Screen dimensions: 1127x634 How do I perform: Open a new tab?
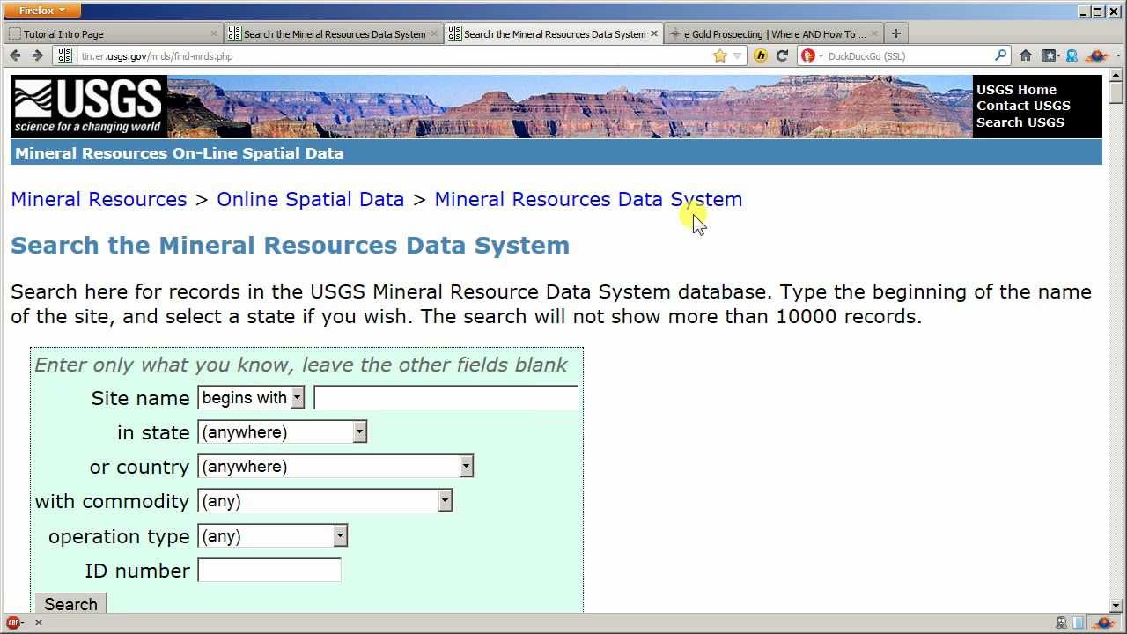click(896, 33)
